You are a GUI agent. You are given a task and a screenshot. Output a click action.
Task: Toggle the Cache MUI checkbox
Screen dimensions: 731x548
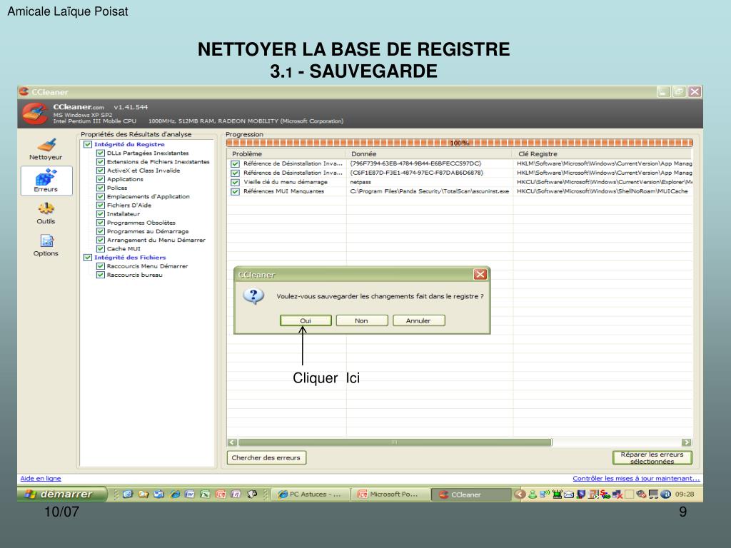pos(100,249)
